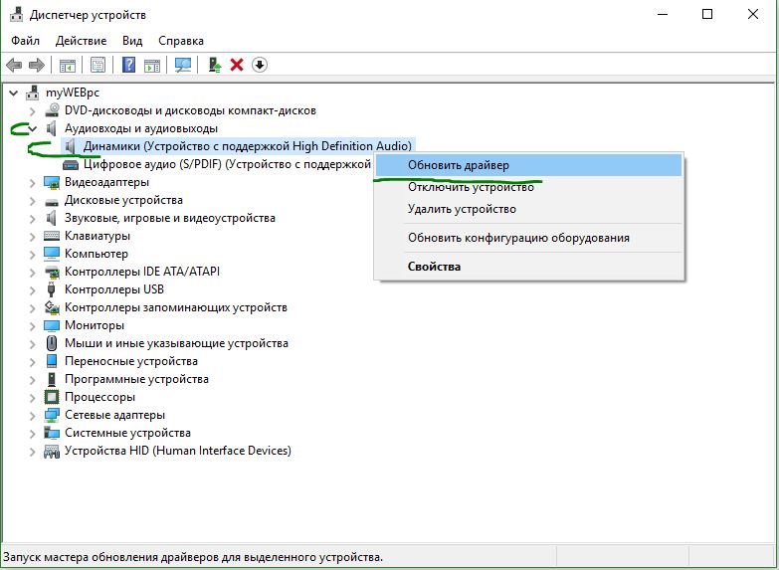Image resolution: width=779 pixels, height=570 pixels.
Task: Open the Действие menu
Action: click(x=81, y=41)
